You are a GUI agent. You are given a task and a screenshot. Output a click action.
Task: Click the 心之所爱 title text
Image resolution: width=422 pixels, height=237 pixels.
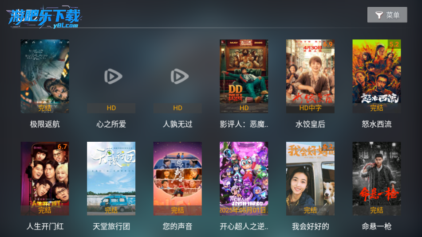111,124
